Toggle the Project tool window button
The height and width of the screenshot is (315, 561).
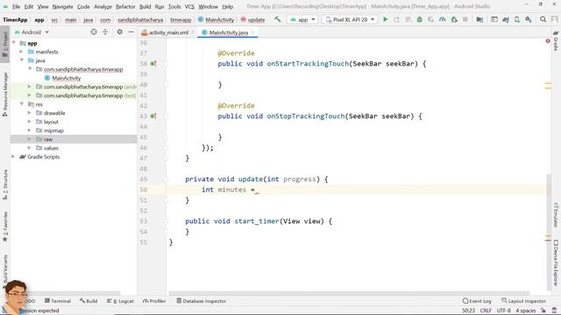pos(5,45)
